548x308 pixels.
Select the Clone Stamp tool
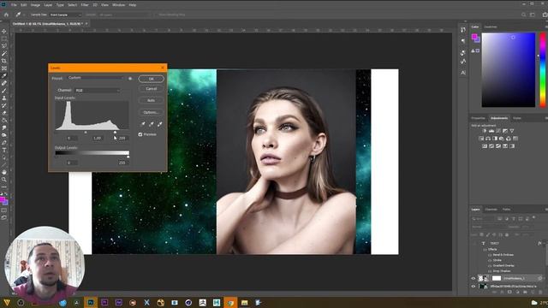pyautogui.click(x=4, y=98)
